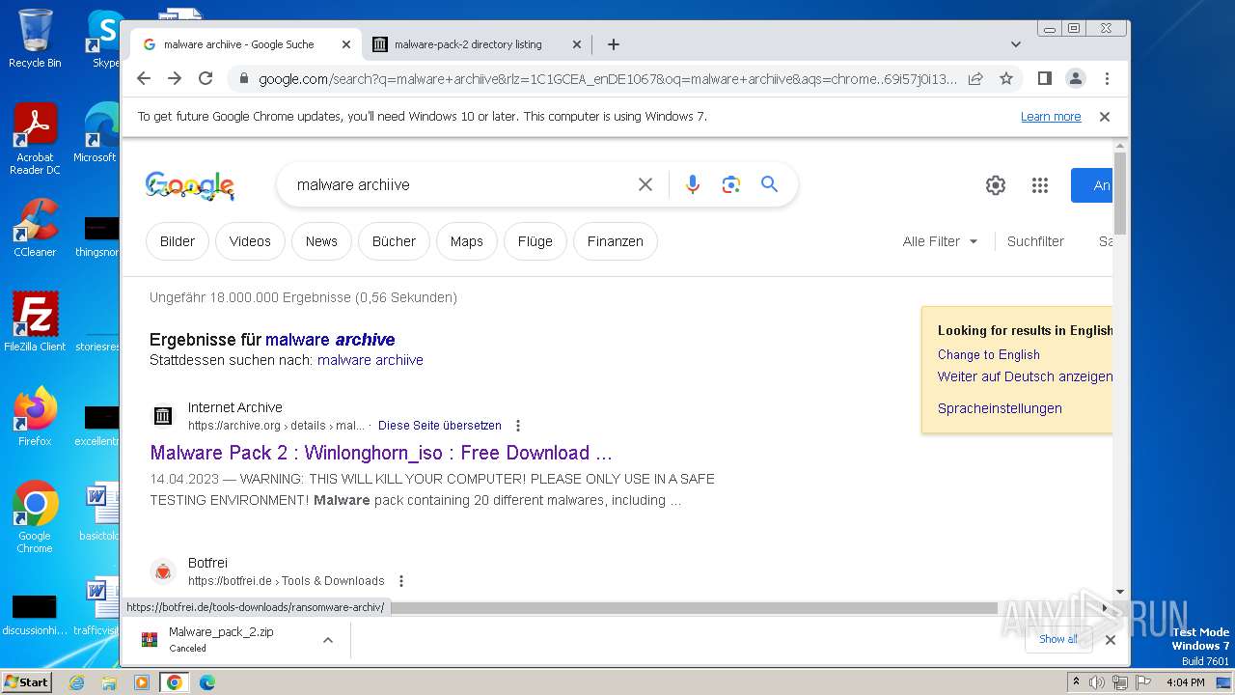The height and width of the screenshot is (695, 1235).
Task: Filter results by Finanzen
Action: [x=616, y=241]
